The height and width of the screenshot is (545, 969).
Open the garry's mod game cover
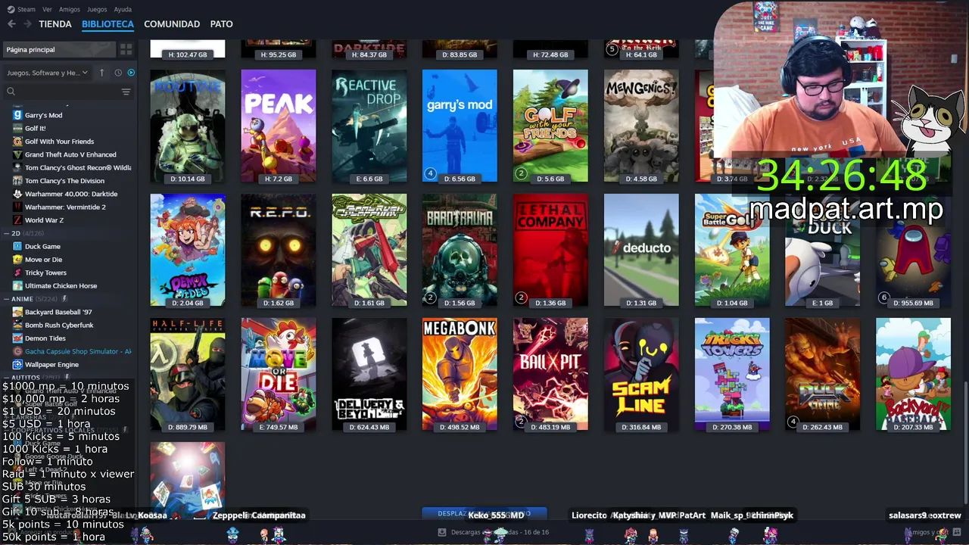click(460, 126)
